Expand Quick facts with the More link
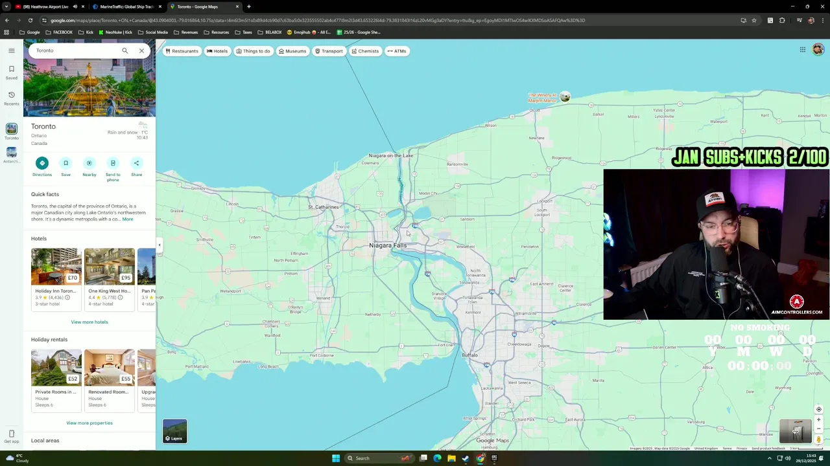 click(128, 219)
